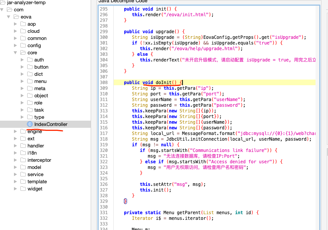Click the config folder icon
Viewport: 328px width, 230px height.
[23, 45]
